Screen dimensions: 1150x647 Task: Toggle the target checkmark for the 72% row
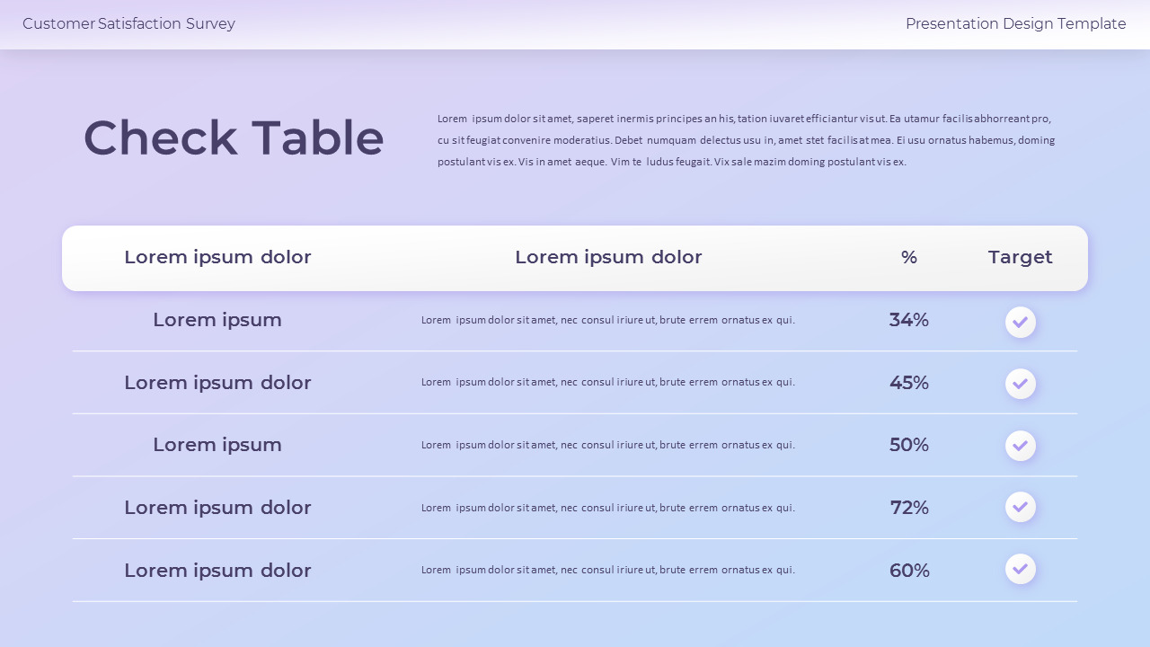[1020, 507]
